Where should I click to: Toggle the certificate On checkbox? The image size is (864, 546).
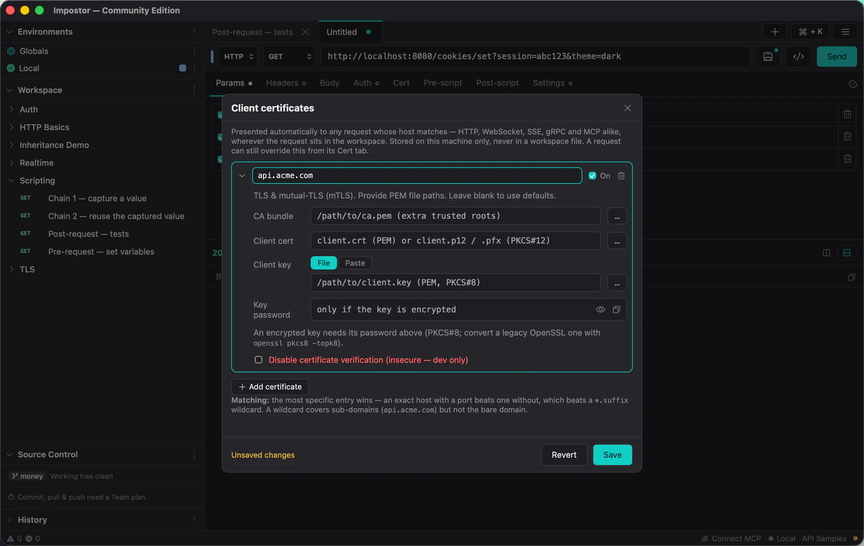[592, 176]
